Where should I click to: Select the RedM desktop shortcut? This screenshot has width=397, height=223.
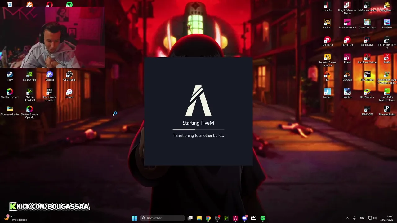point(387,59)
